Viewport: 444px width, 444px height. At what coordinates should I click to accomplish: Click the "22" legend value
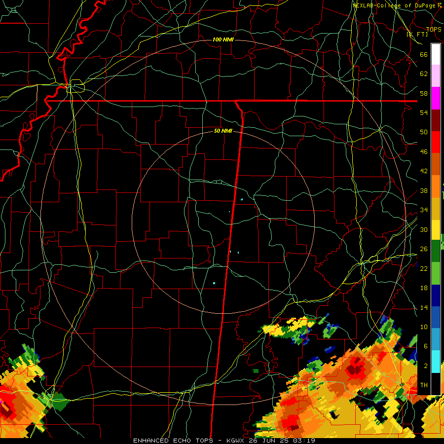click(x=424, y=268)
